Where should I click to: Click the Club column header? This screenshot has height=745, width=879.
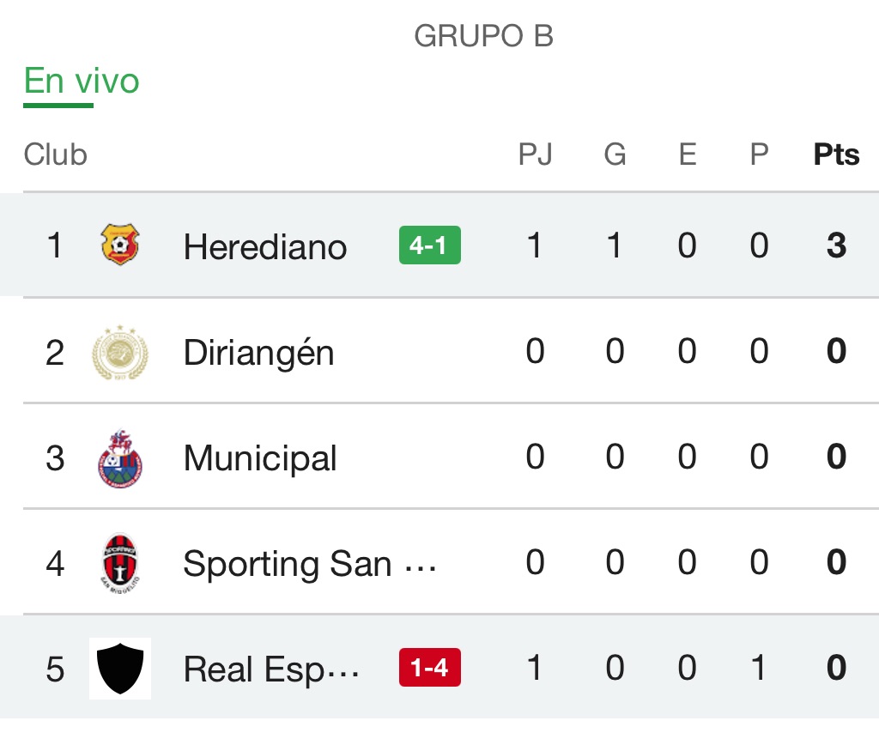pyautogui.click(x=56, y=154)
